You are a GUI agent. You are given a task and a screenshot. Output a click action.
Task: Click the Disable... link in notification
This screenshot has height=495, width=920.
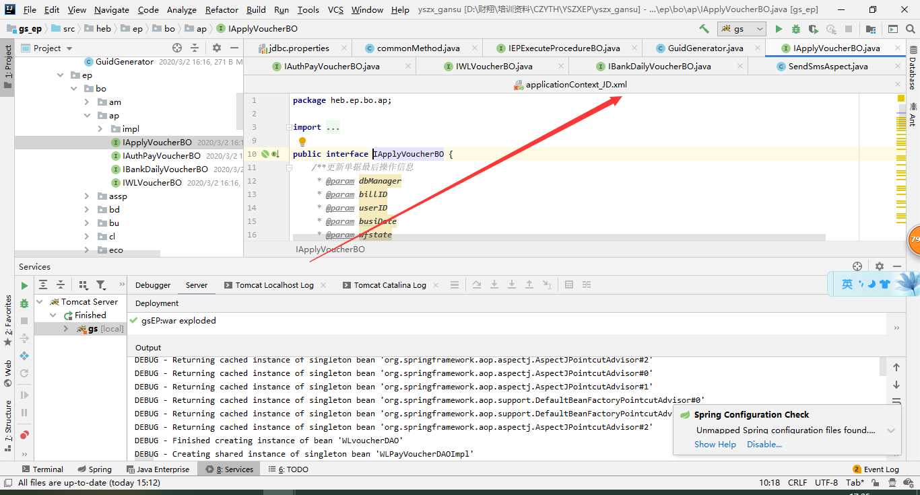(764, 445)
